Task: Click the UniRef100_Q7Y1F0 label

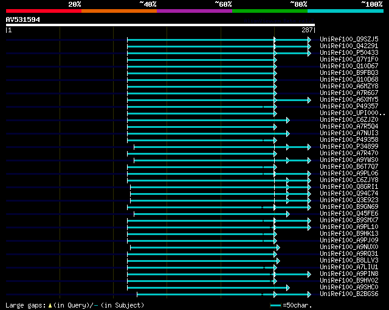Action: [x=349, y=59]
